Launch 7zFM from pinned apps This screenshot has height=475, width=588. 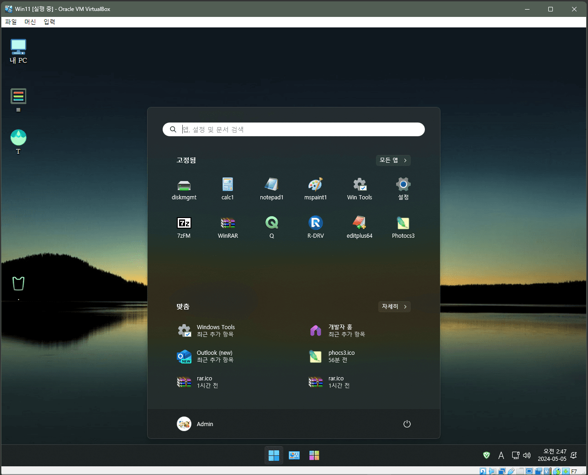(184, 228)
